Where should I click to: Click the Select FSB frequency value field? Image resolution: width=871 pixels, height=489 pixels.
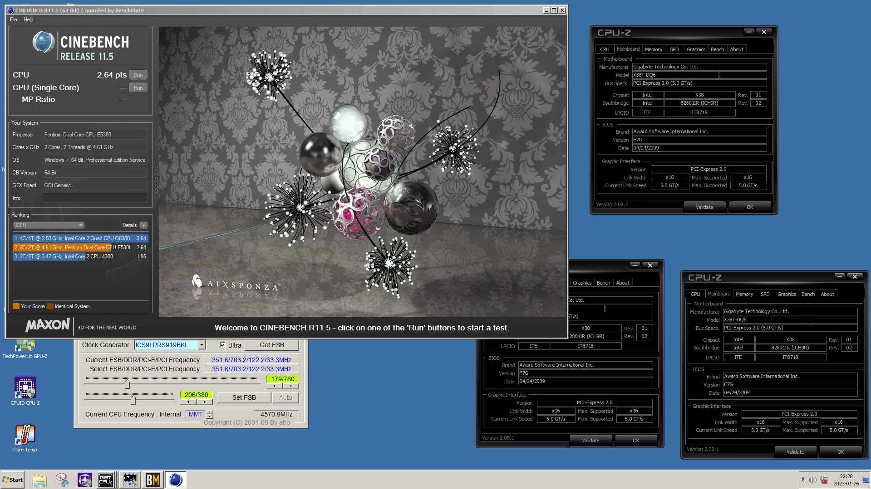pyautogui.click(x=251, y=369)
